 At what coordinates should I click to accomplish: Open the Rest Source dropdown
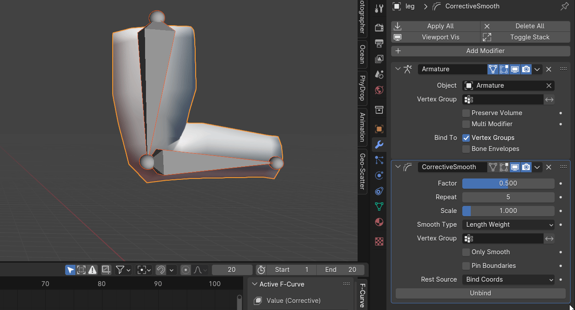(508, 279)
